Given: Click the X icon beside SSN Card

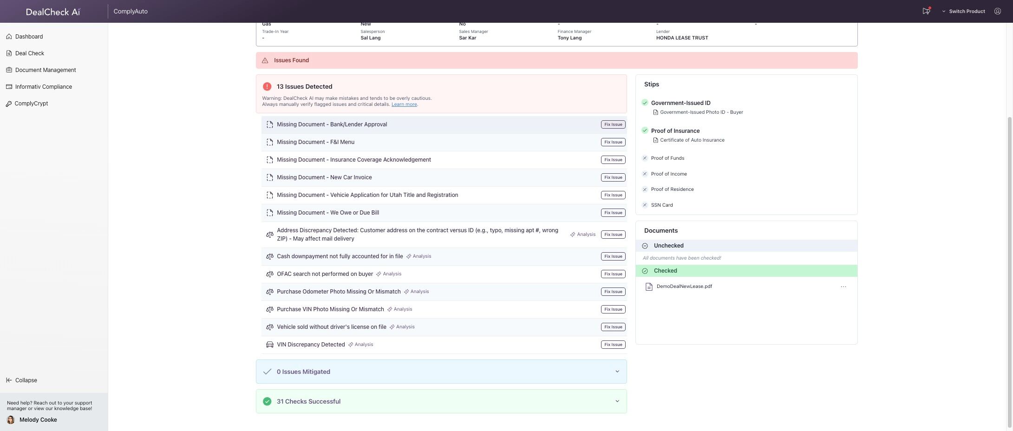Looking at the screenshot, I should coord(645,205).
